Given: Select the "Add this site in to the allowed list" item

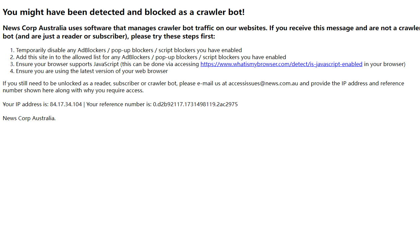Looking at the screenshot, I should pyautogui.click(x=151, y=57).
